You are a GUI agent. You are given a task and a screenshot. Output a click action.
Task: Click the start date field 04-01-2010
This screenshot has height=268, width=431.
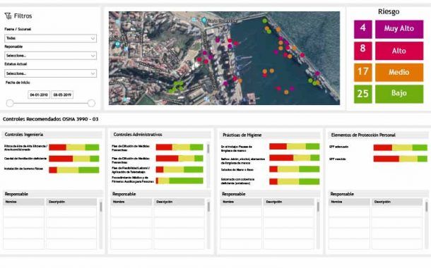(39, 95)
